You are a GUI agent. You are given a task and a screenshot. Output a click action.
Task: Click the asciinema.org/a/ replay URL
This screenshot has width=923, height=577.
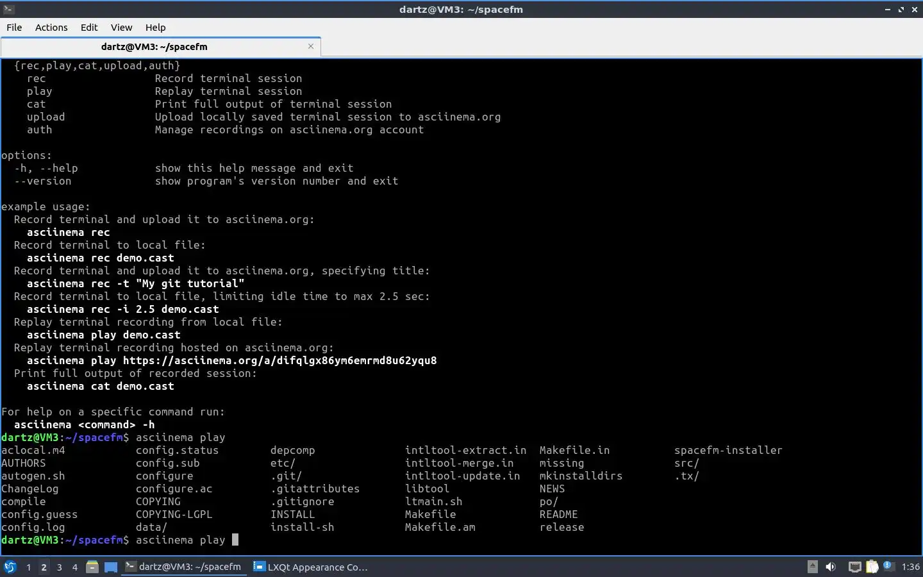[280, 360]
